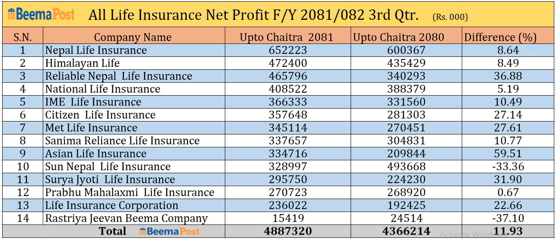This screenshot has width=556, height=240.
Task: Click the total difference 11.93 cell
Action: [508, 231]
